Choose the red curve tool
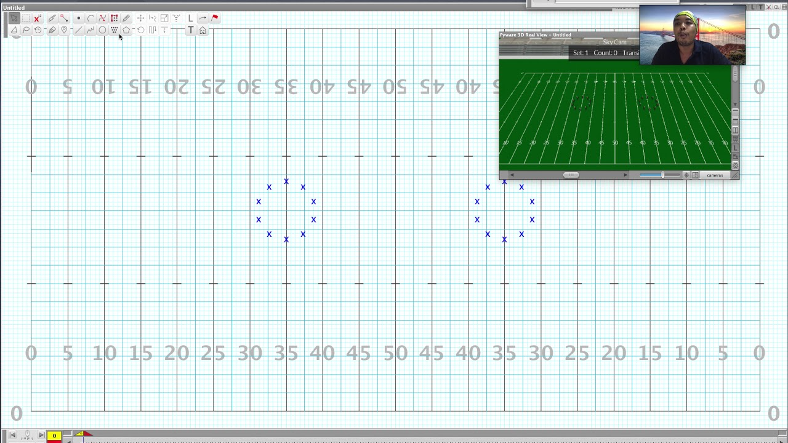The height and width of the screenshot is (443, 788). (102, 18)
